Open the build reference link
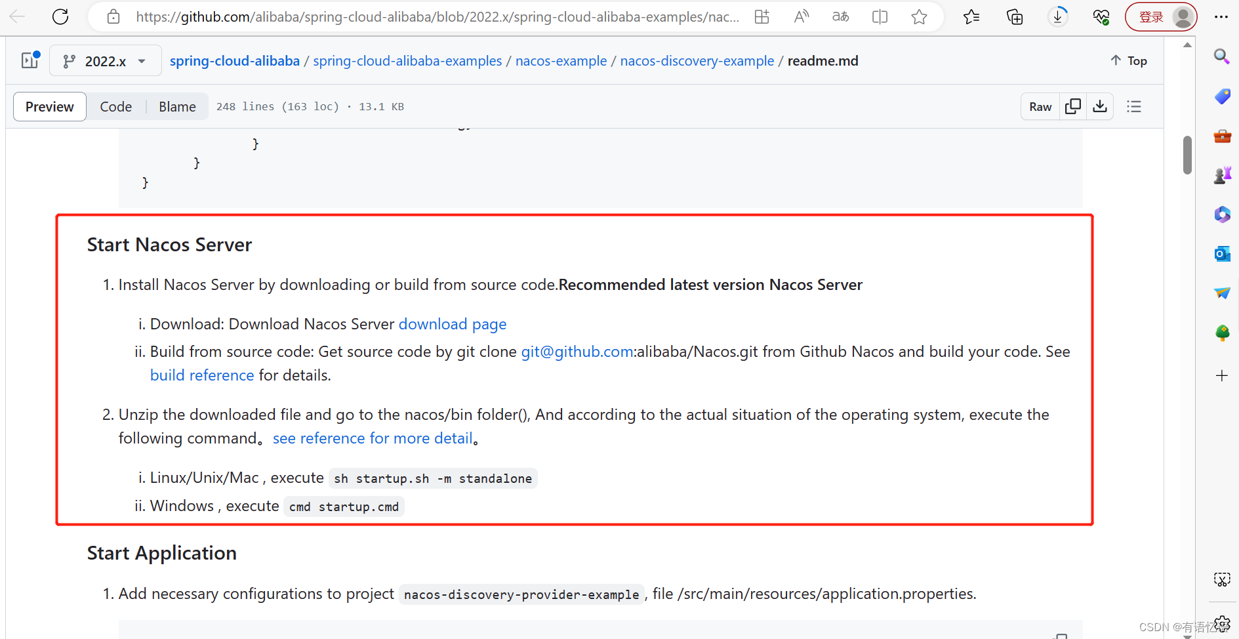The height and width of the screenshot is (639, 1239). tap(202, 375)
